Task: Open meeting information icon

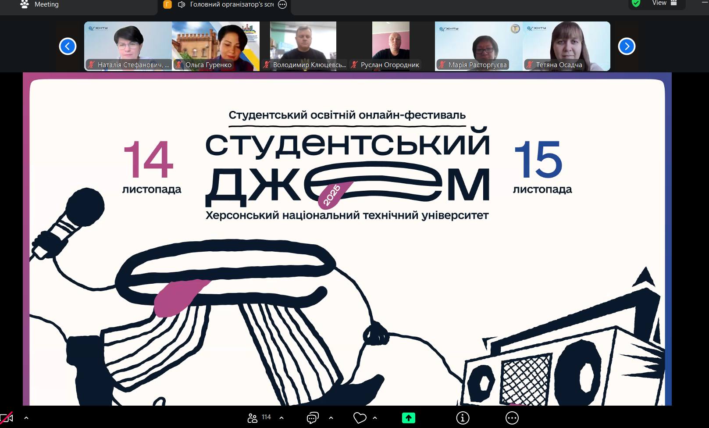Action: tap(463, 418)
